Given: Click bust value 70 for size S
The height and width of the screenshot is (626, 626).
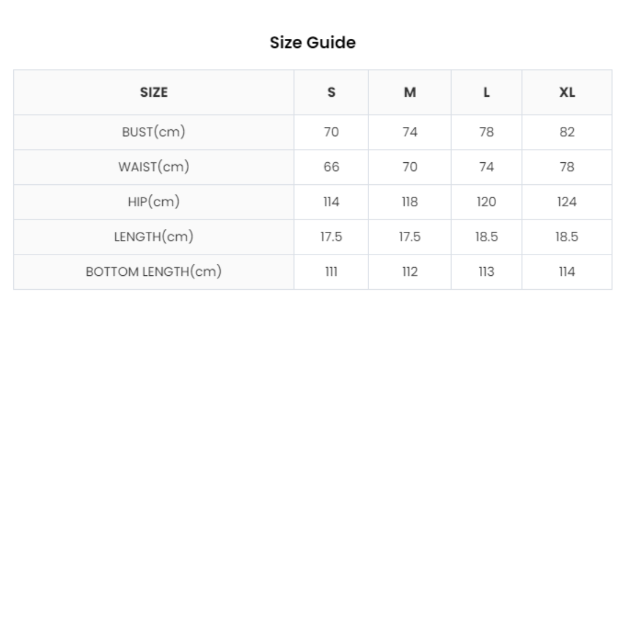Looking at the screenshot, I should click(x=331, y=132).
